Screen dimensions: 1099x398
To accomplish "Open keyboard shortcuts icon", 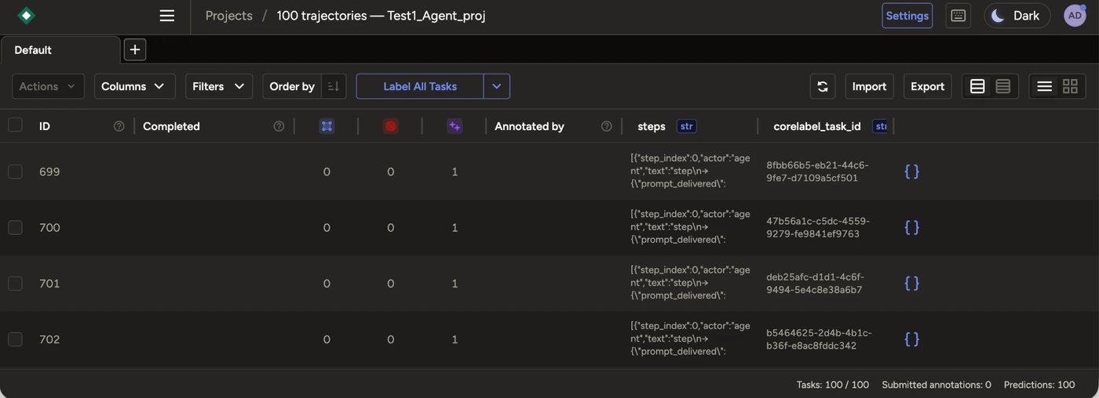I will pyautogui.click(x=958, y=16).
